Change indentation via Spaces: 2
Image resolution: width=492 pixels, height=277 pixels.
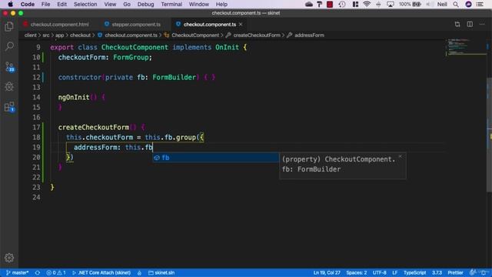357,272
